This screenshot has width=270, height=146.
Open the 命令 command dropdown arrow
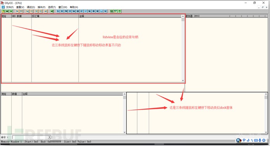49,137
